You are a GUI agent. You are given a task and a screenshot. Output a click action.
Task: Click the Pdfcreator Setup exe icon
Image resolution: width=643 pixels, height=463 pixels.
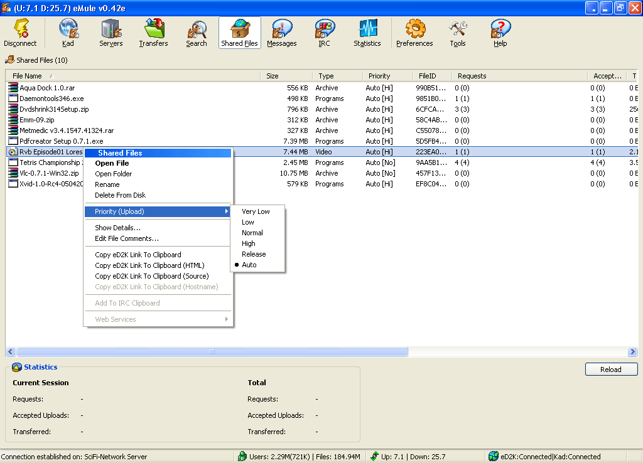coord(13,141)
